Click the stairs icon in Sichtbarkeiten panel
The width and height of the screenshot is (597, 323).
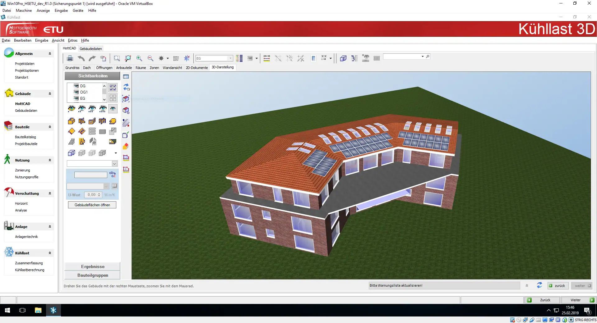(x=72, y=142)
